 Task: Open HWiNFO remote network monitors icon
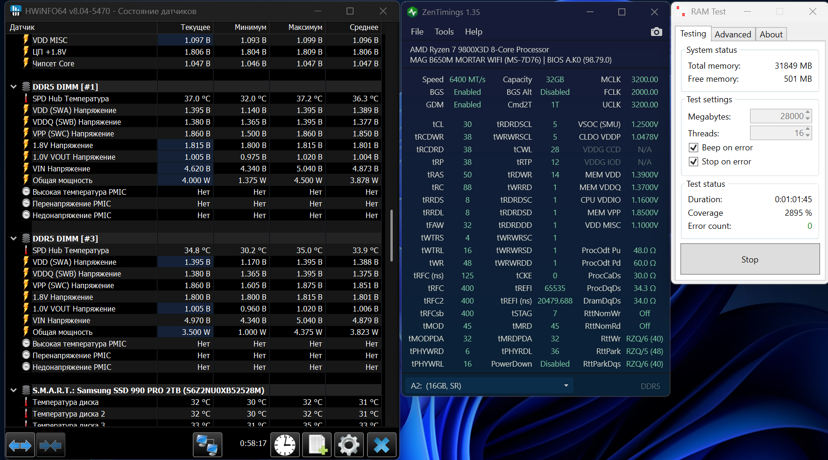pyautogui.click(x=207, y=445)
